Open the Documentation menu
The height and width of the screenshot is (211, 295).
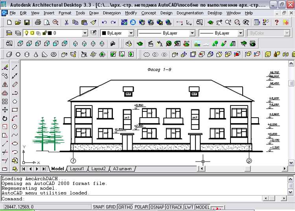coord(190,13)
